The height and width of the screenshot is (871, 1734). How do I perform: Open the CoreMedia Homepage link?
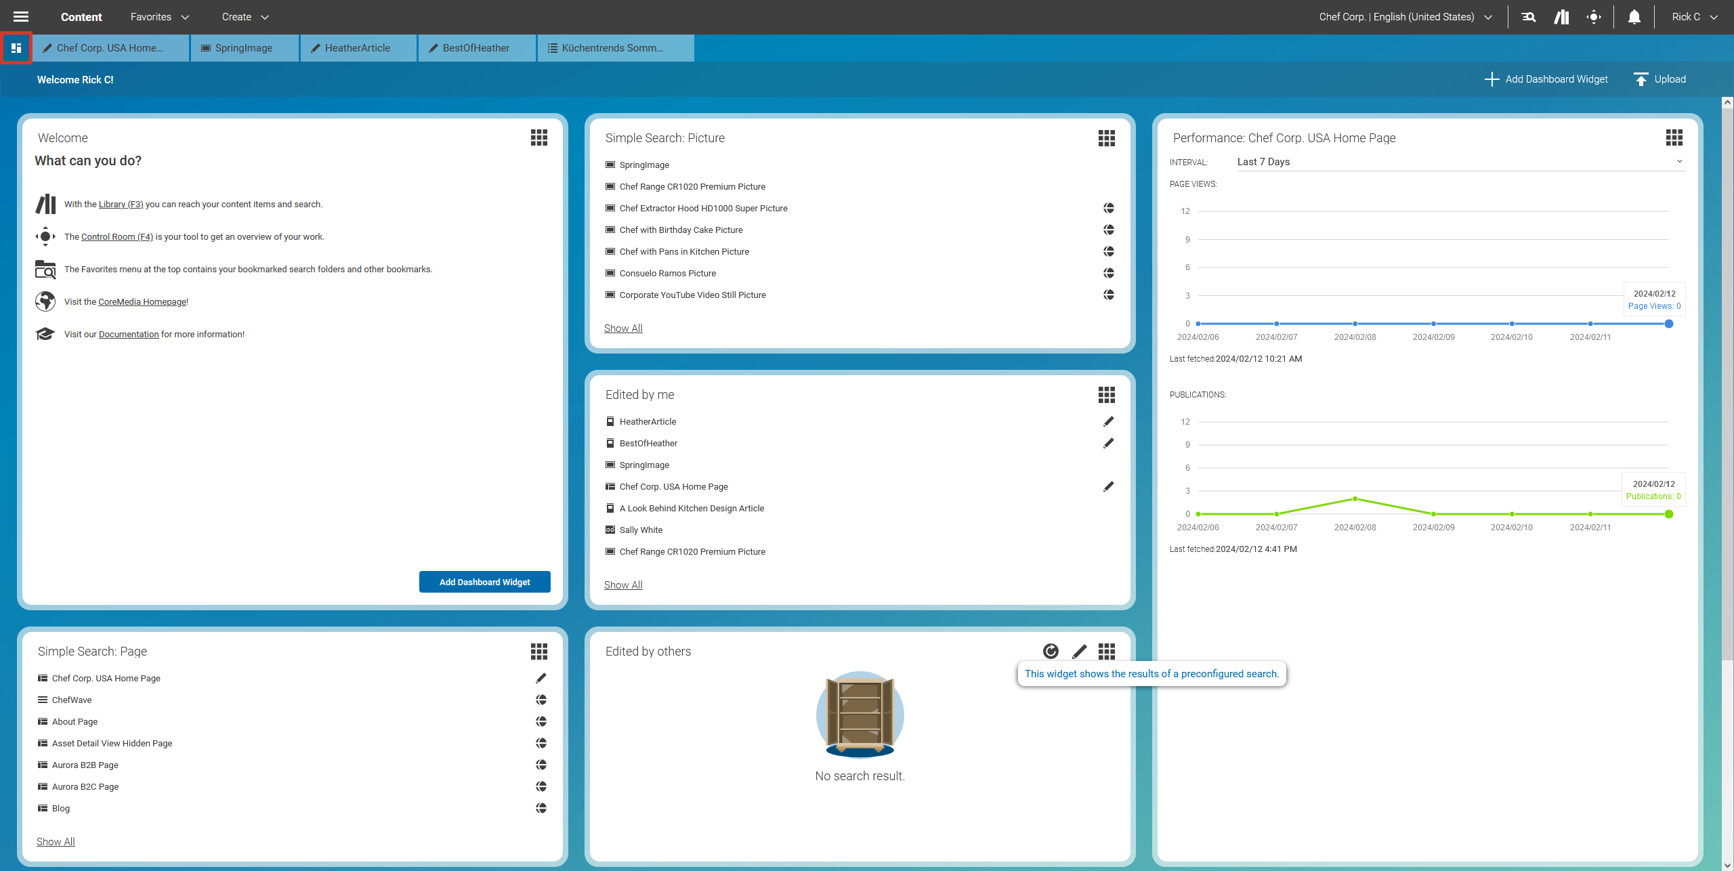click(142, 302)
